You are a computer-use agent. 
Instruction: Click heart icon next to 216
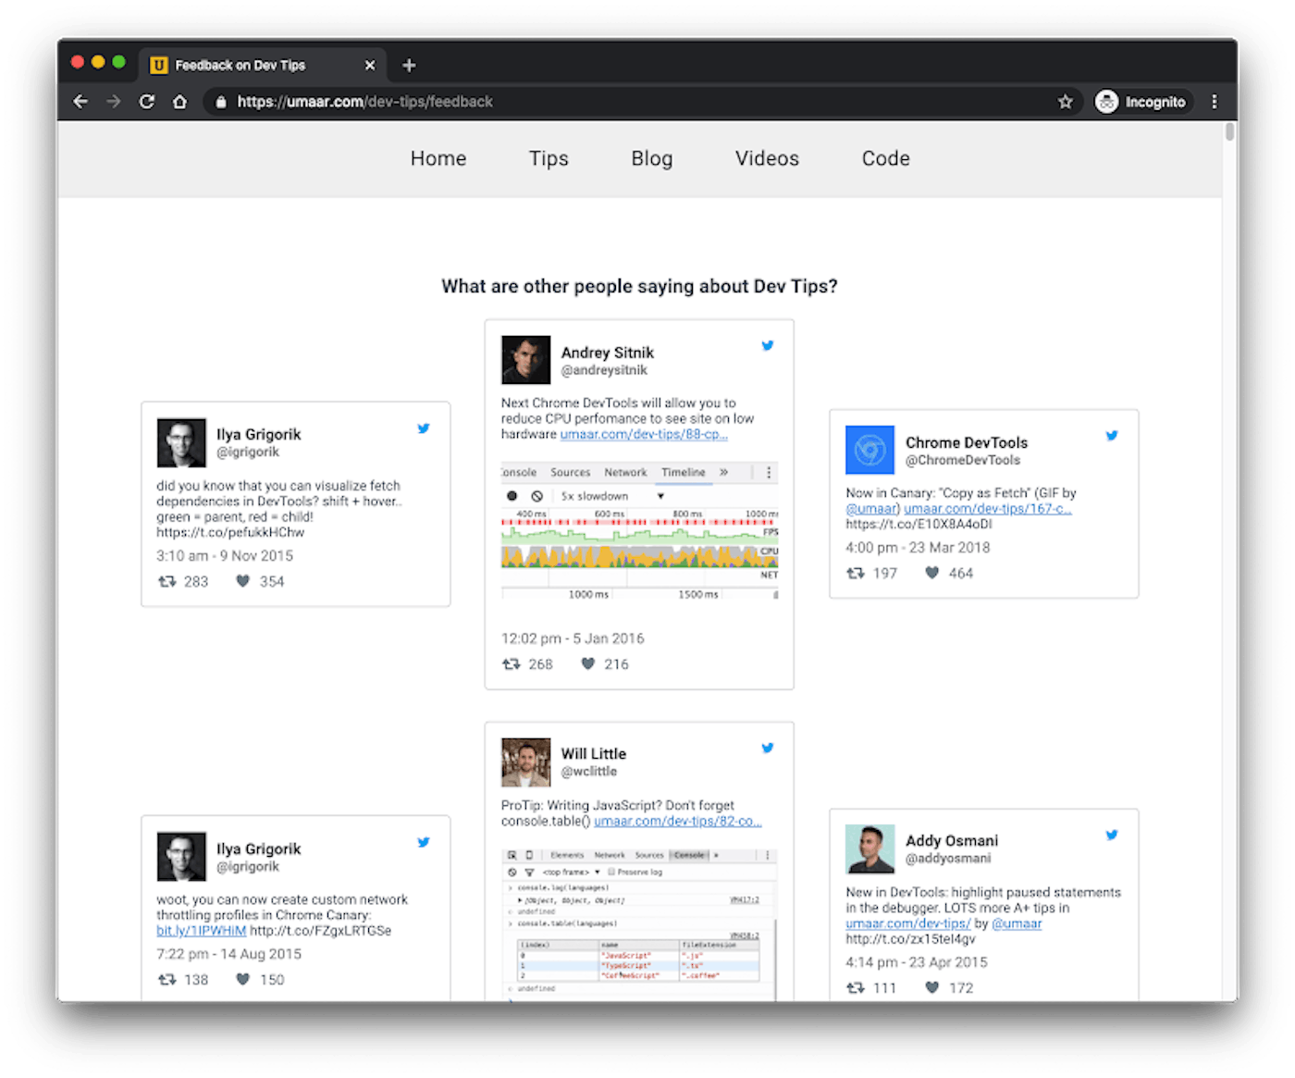[587, 663]
